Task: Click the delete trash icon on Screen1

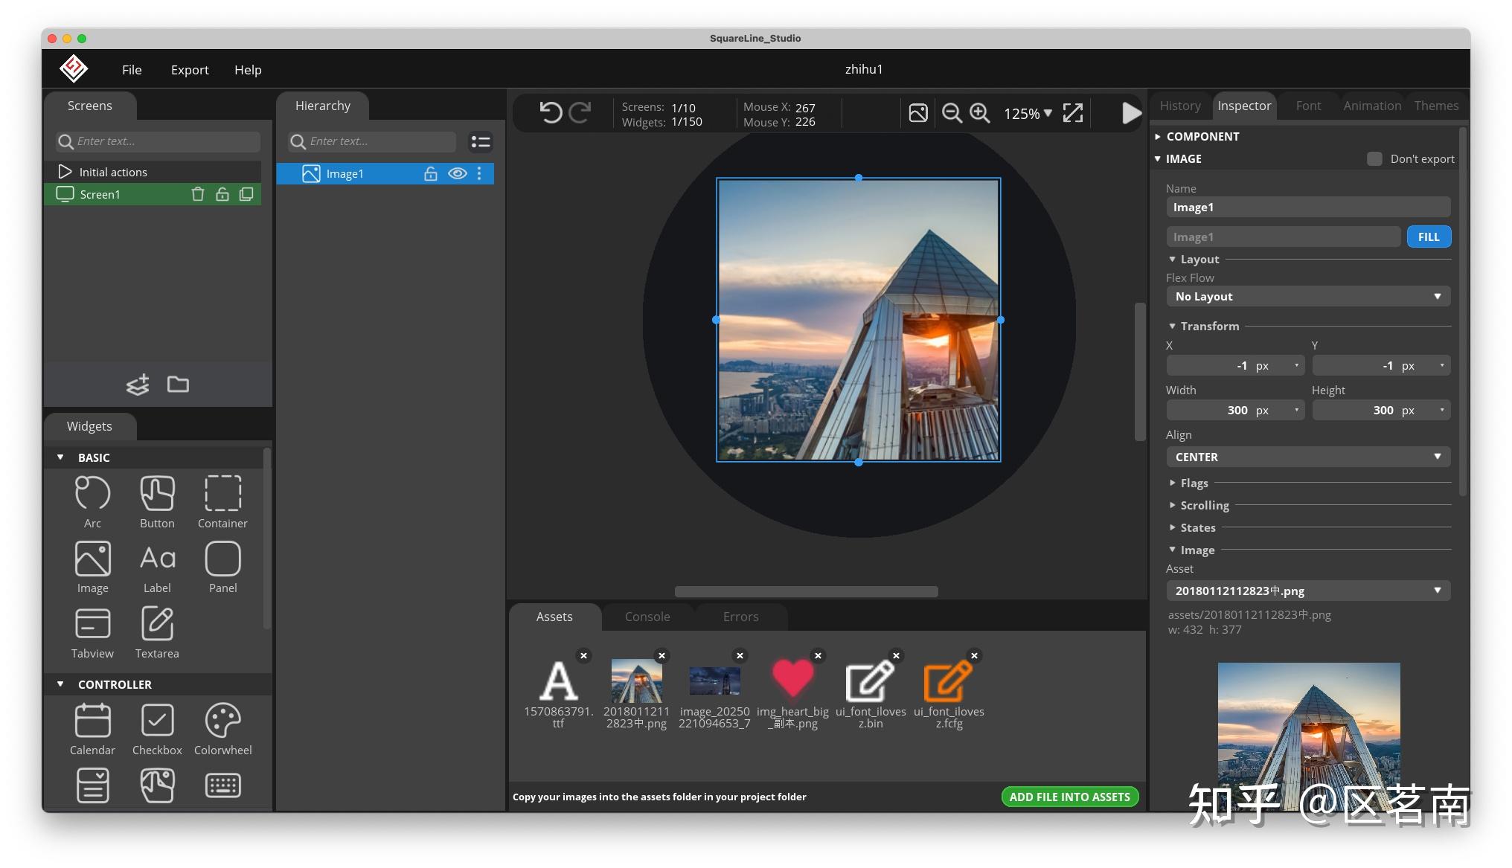Action: click(197, 194)
